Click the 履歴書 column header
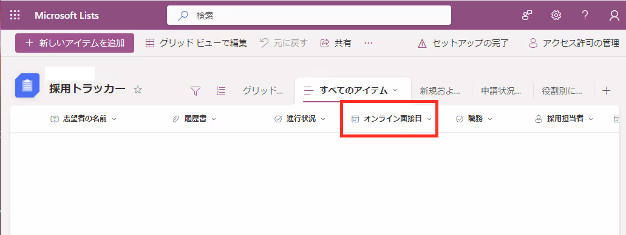The image size is (626, 235). point(196,119)
